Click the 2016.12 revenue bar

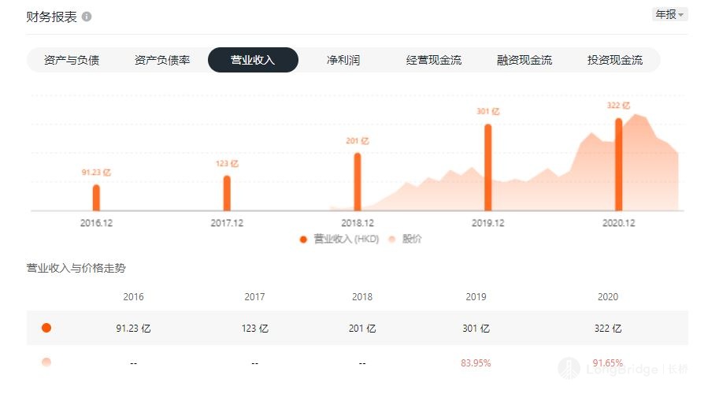click(96, 198)
